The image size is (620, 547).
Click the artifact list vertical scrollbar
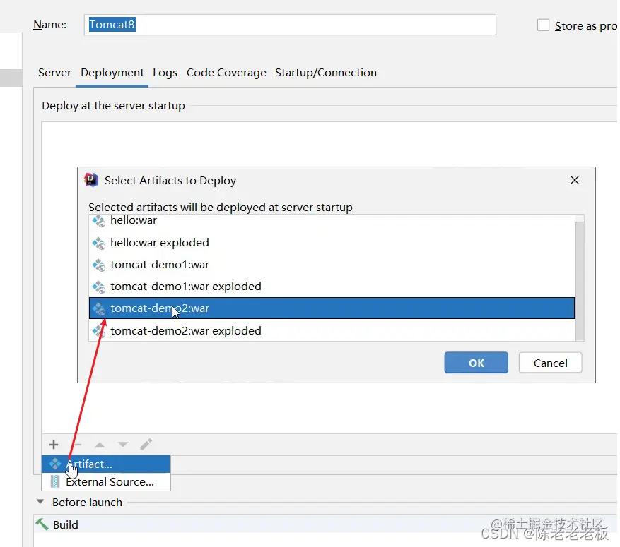point(579,280)
